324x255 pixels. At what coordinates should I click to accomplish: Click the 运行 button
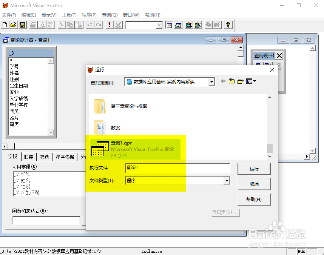(x=254, y=169)
